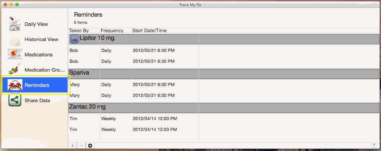Open Daily View calendar icon

(15, 24)
